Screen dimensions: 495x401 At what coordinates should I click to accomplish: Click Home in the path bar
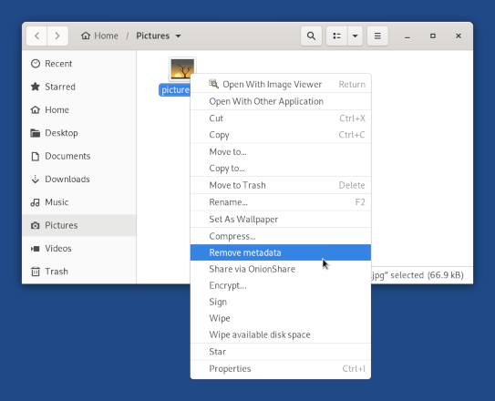pos(99,36)
